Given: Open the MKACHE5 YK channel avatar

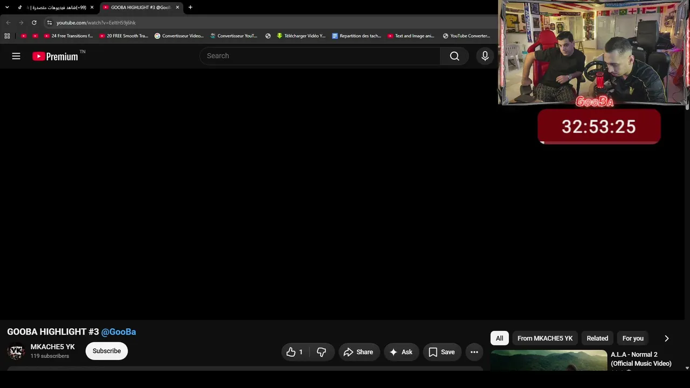Looking at the screenshot, I should pyautogui.click(x=16, y=351).
